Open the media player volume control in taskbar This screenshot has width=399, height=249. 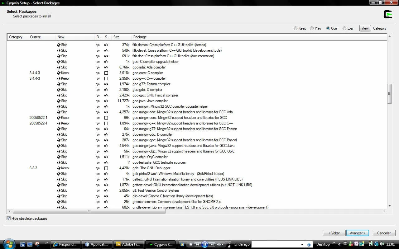point(221,244)
